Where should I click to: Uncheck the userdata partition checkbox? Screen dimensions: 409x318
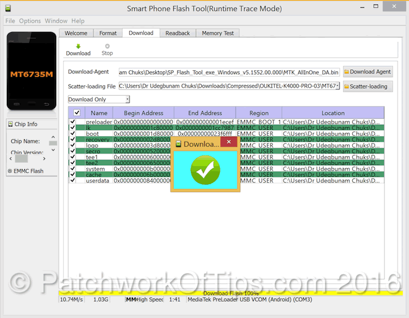[x=73, y=180]
